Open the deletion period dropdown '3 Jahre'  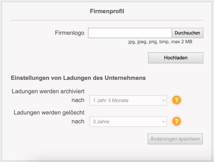tap(128, 122)
